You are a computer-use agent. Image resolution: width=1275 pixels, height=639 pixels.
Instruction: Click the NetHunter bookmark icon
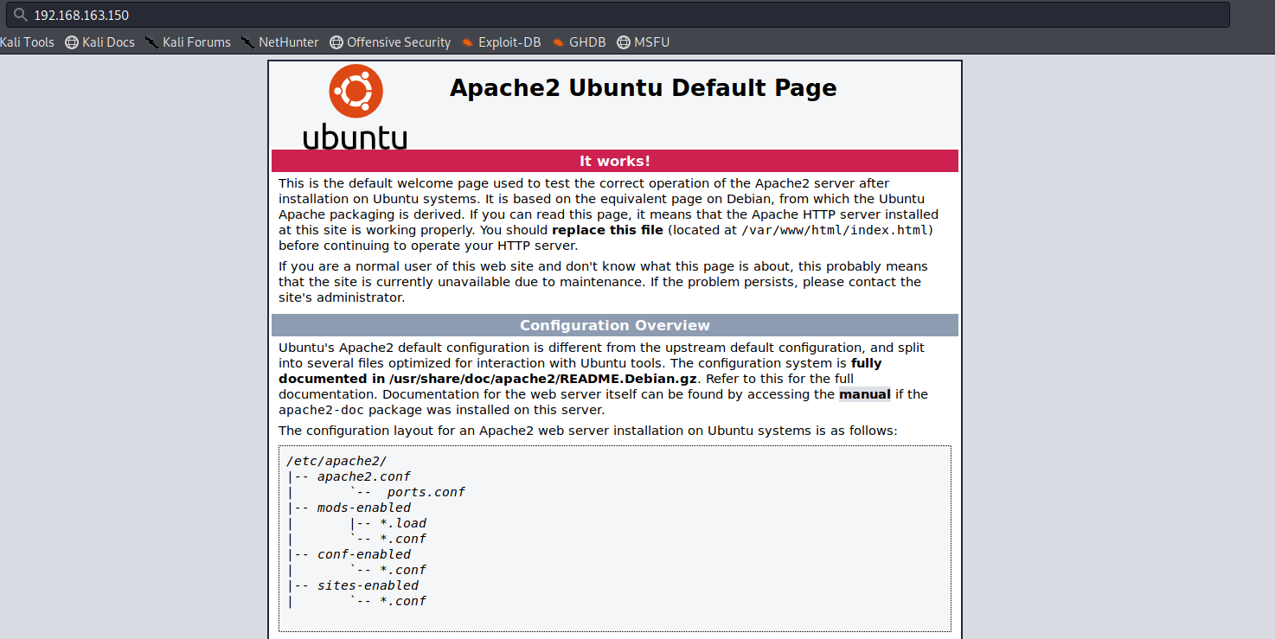coord(248,42)
